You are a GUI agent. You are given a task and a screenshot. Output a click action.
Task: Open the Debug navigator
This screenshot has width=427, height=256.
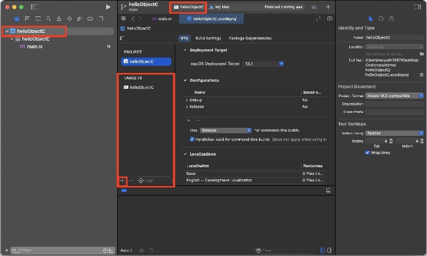[x=80, y=19]
